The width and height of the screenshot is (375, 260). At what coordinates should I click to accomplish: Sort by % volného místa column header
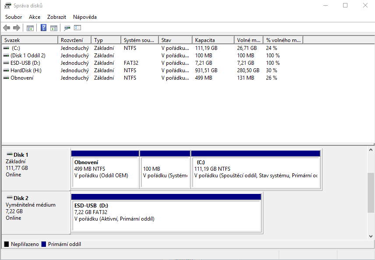click(x=283, y=40)
